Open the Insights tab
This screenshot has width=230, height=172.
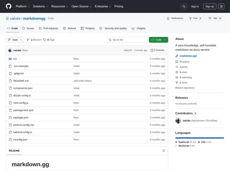[x=139, y=28]
